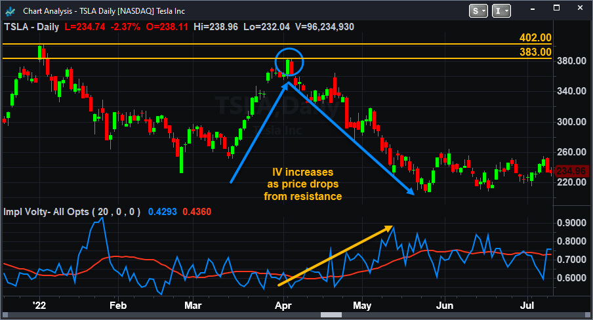Viewport: 593px width, 320px height.
Task: Open the S symbol-link dropdown
Action: click(x=478, y=11)
